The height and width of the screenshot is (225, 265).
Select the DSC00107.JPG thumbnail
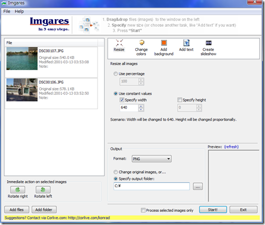(x=22, y=58)
